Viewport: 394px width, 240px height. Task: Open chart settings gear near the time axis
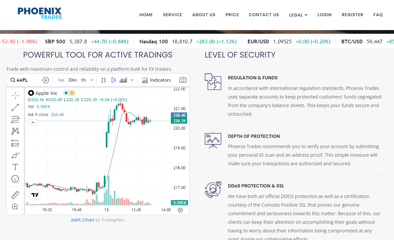[180, 210]
